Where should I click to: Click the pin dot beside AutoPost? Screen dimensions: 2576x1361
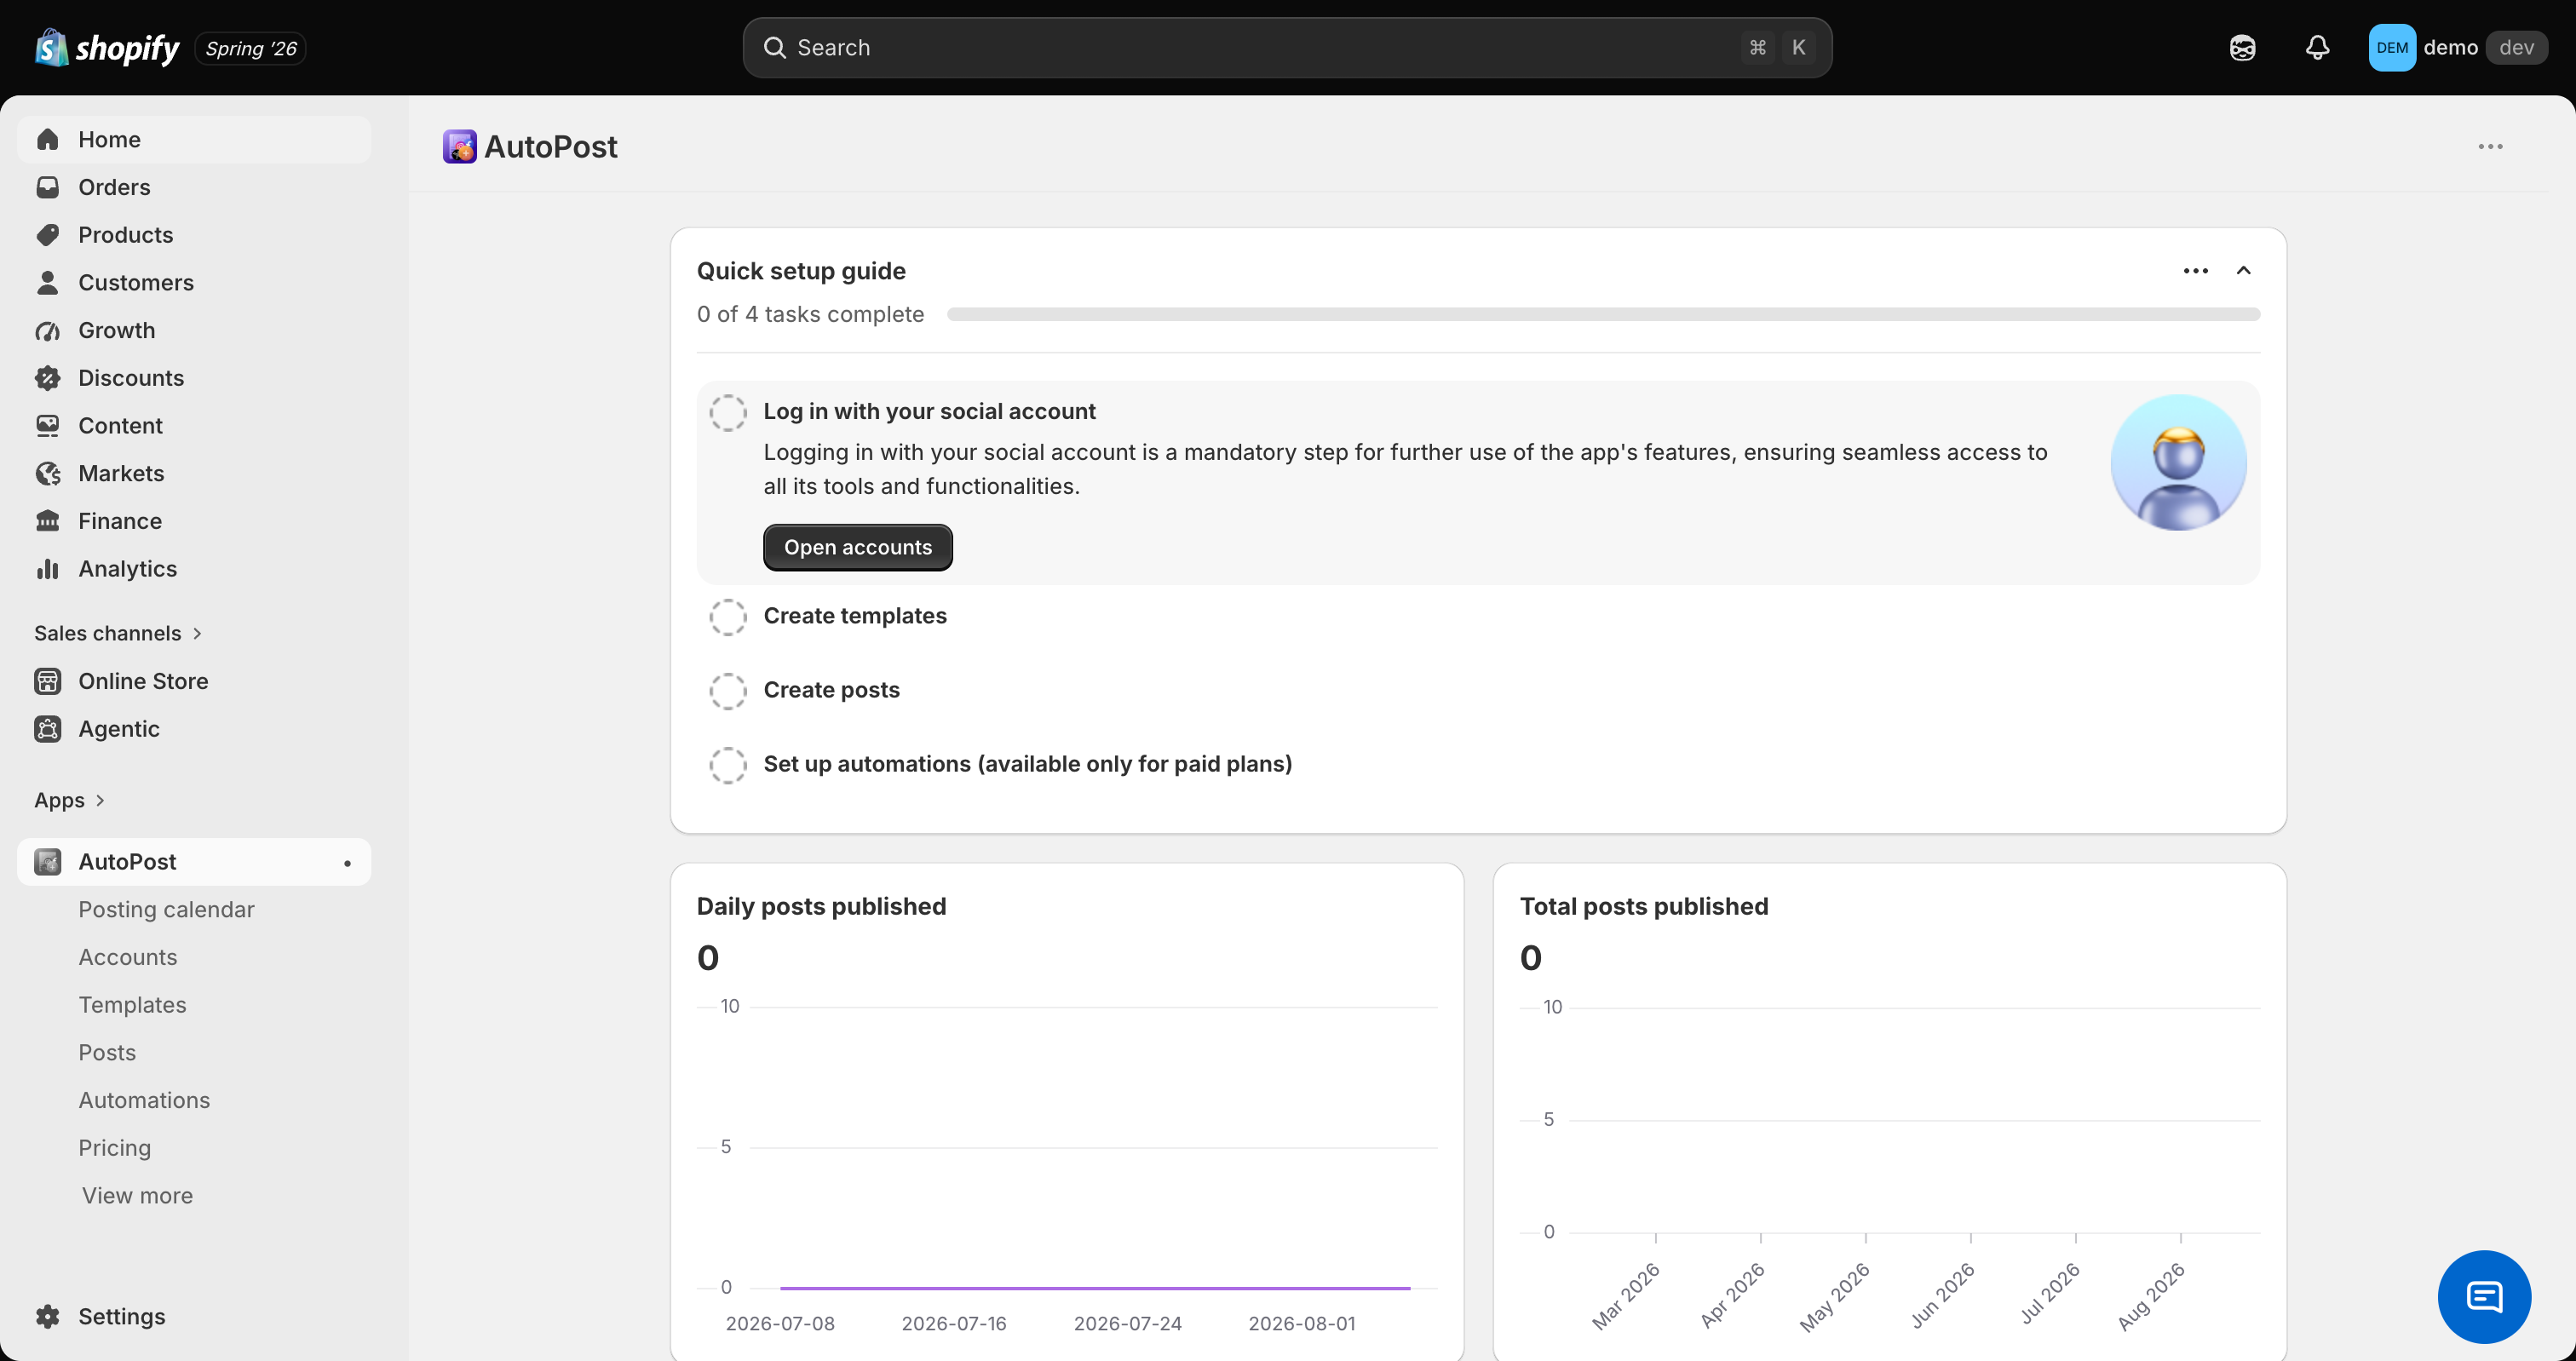(x=347, y=862)
